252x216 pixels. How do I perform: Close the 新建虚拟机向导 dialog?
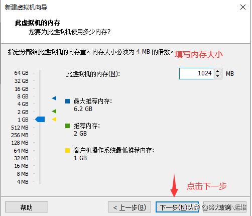(243, 7)
